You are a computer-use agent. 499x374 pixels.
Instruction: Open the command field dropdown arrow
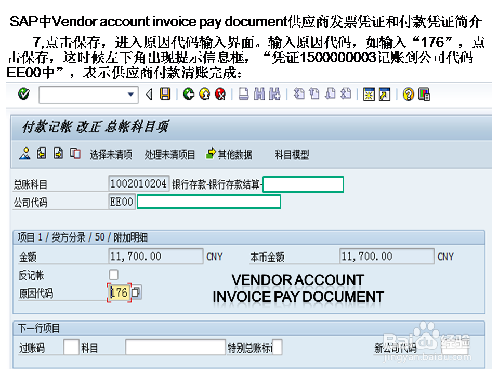(130, 95)
